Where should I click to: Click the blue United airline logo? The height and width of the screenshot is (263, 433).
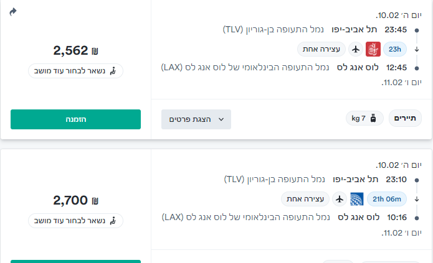[x=356, y=199]
